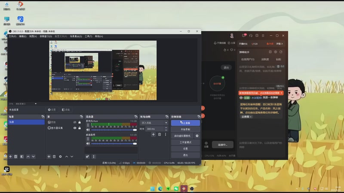The height and width of the screenshot is (193, 344).
Task: Click the Stop Streaming button
Action: (x=185, y=123)
